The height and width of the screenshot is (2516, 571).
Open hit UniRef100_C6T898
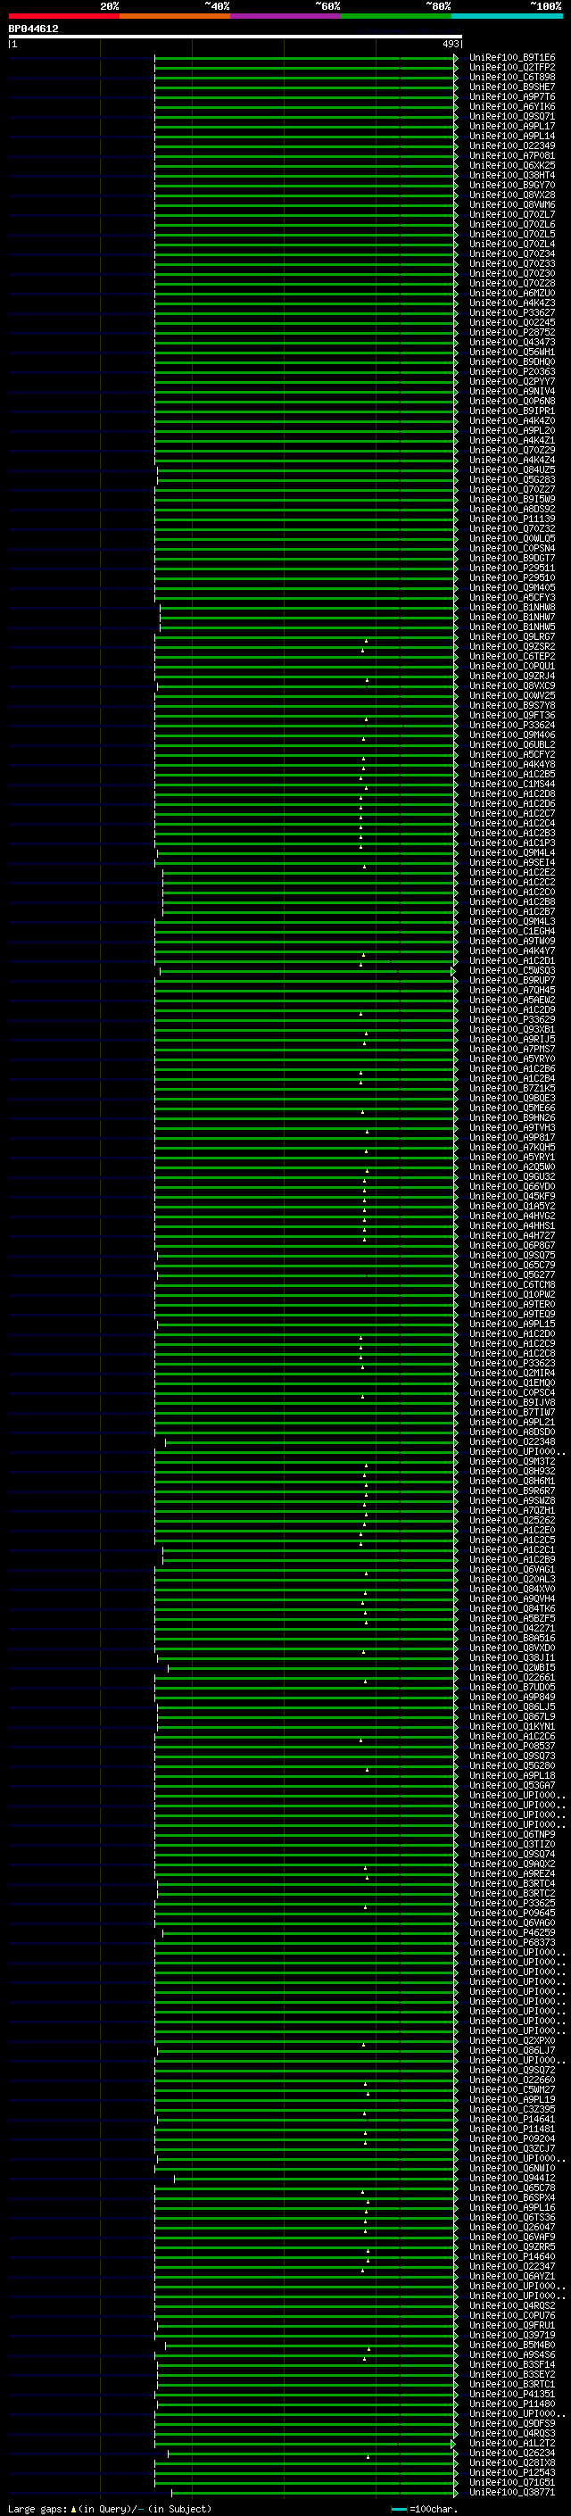(x=512, y=77)
